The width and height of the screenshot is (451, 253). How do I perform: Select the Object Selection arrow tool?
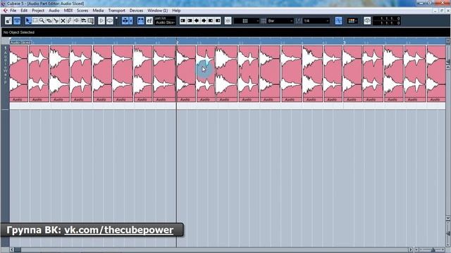click(x=28, y=20)
